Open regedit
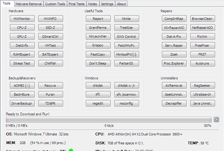 pyautogui.click(x=98, y=103)
